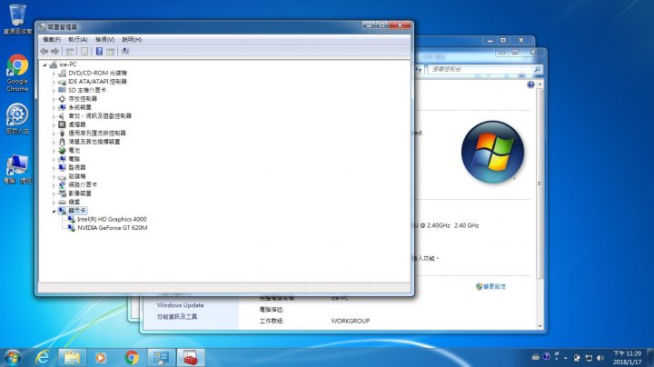The height and width of the screenshot is (367, 654).
Task: Launch Chrome from taskbar
Action: pos(132,357)
